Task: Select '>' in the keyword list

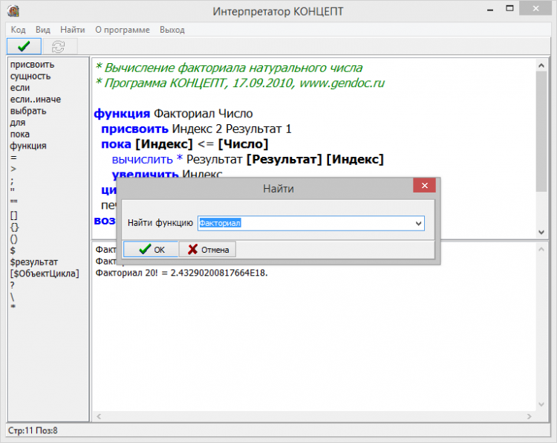Action: pyautogui.click(x=13, y=169)
